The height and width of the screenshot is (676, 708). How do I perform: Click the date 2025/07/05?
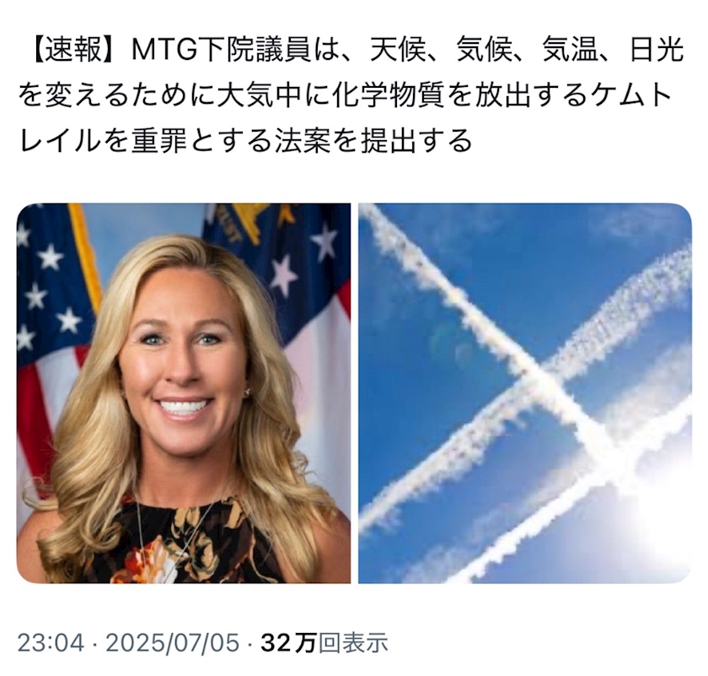tap(172, 642)
